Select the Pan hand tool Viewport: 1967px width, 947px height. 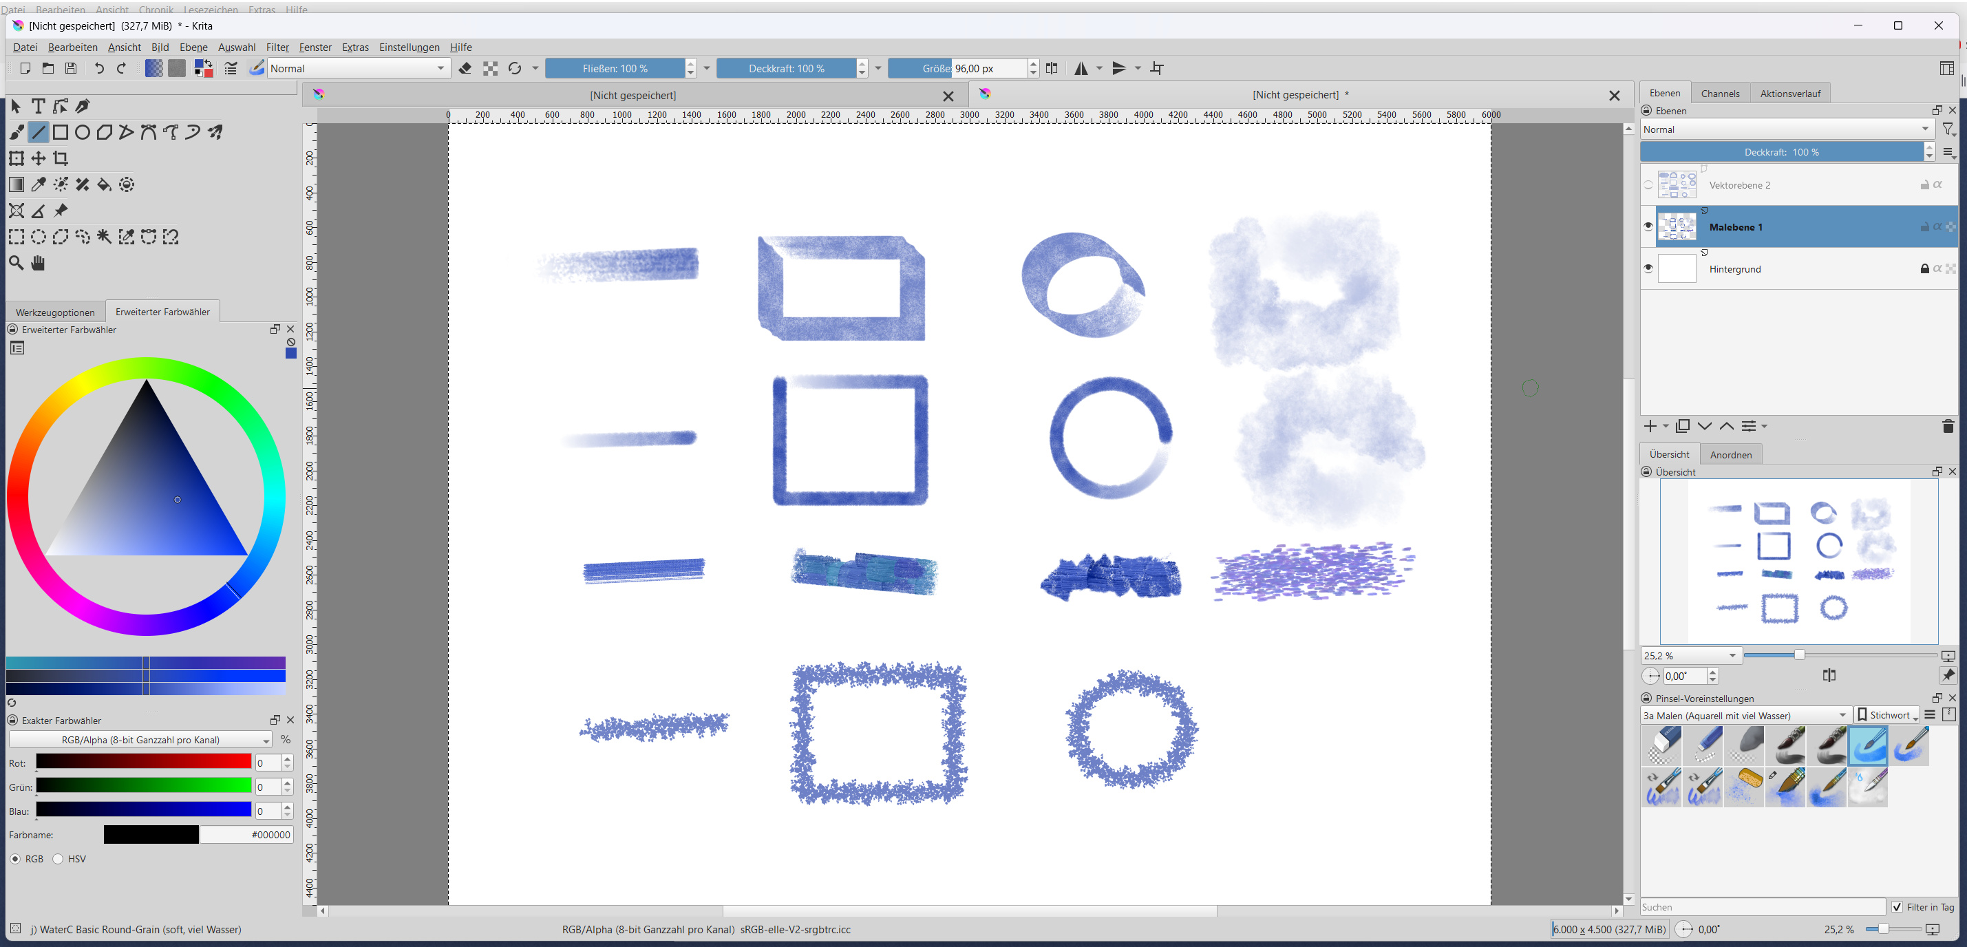click(x=38, y=264)
